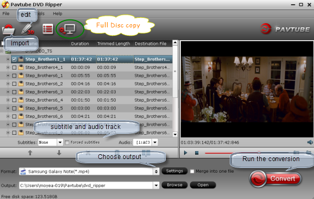The height and width of the screenshot is (199, 314).
Task: Expand the Step_Brothers6_2 tree row
Action: coord(8,84)
